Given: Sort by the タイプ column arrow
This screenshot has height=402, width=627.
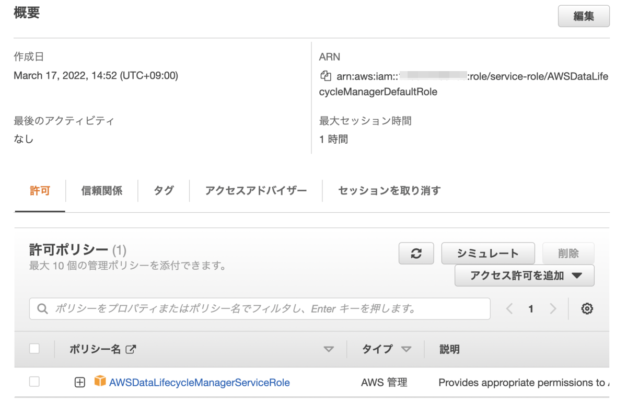Looking at the screenshot, I should 406,349.
